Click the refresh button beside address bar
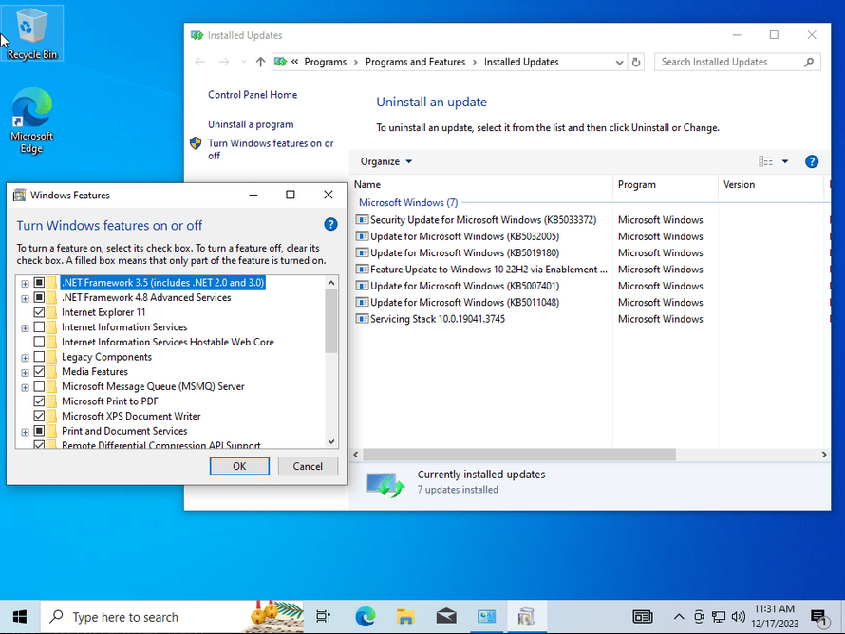845x634 pixels. pos(636,62)
